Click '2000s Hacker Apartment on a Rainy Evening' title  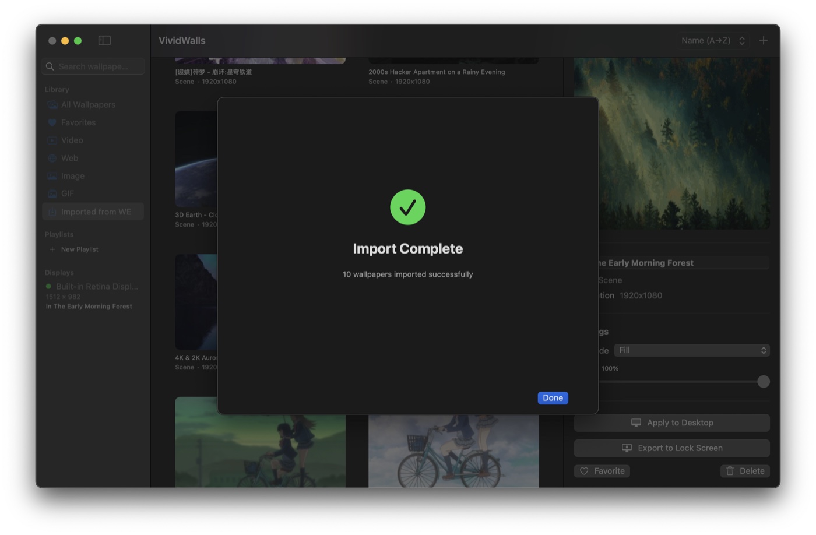tap(437, 72)
